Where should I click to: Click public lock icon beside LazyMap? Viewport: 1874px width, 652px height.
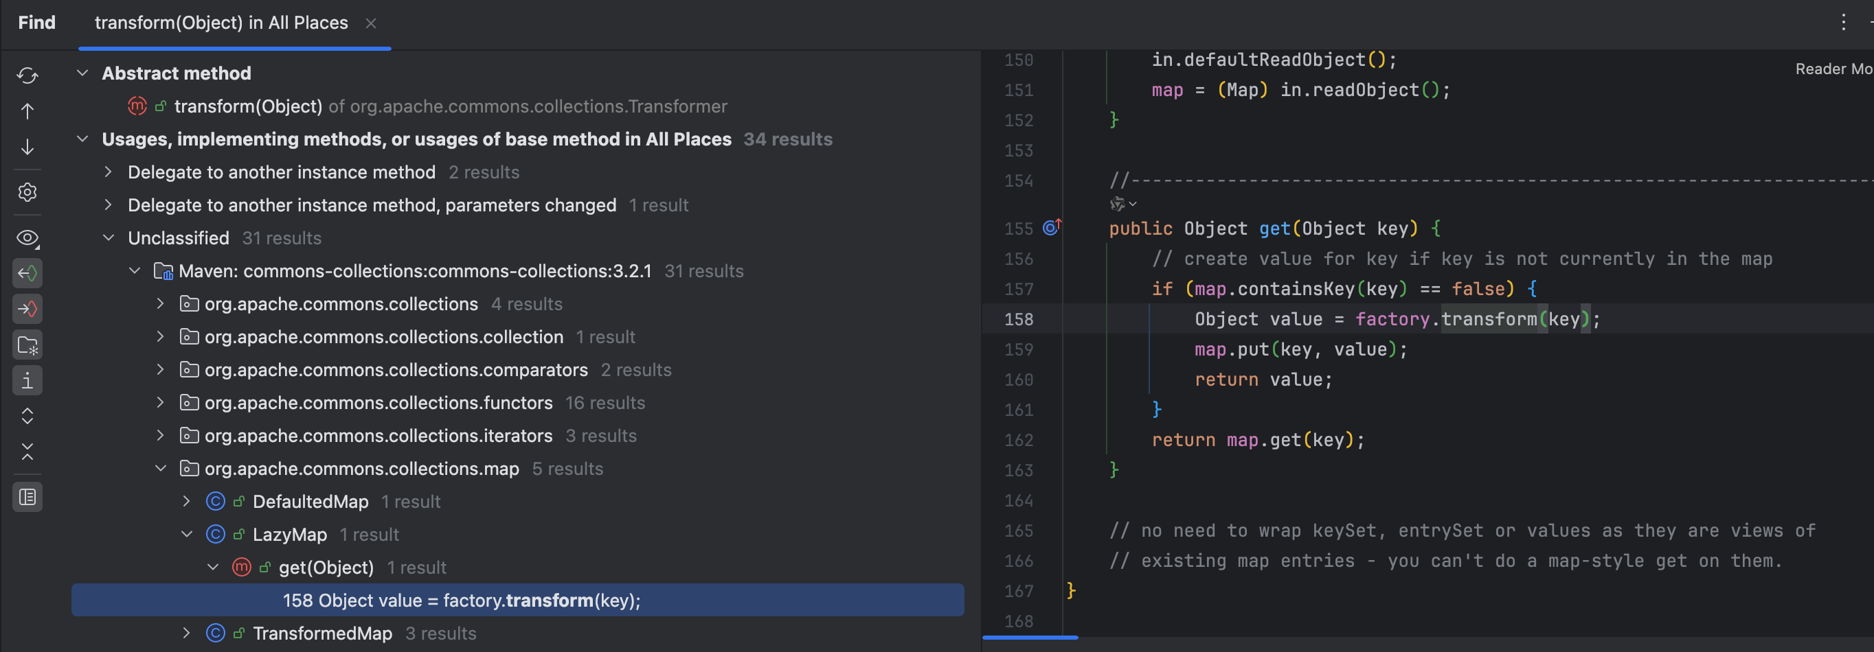238,534
